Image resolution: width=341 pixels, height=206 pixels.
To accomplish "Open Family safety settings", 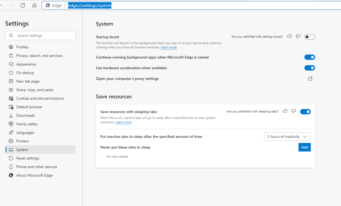I will pyautogui.click(x=40, y=124).
